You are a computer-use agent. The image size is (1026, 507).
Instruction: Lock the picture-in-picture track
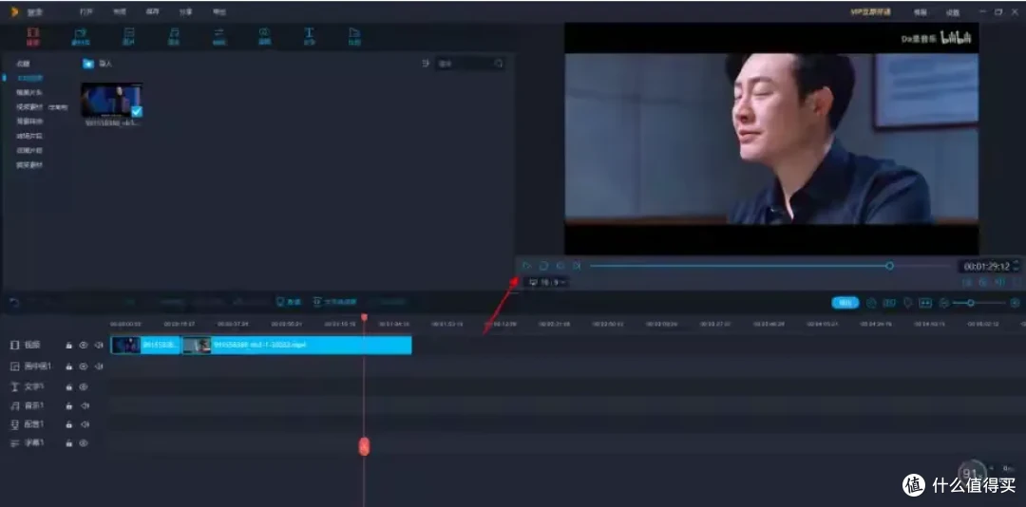tap(68, 366)
